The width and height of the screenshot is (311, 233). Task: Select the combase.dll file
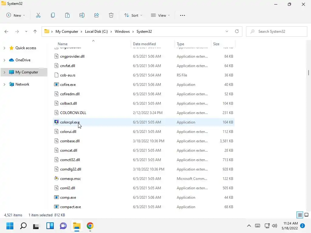(x=144, y=141)
